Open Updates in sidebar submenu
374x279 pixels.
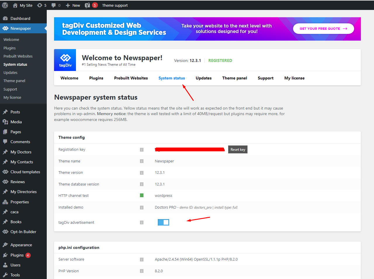(11, 72)
